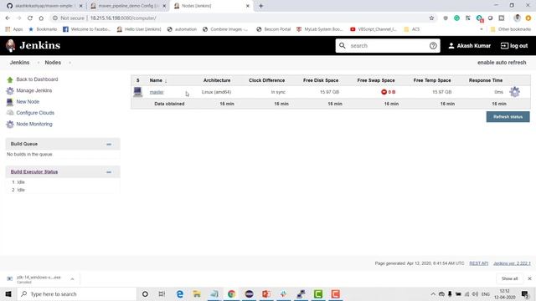Sort by Free Swap Space column

[x=376, y=80]
